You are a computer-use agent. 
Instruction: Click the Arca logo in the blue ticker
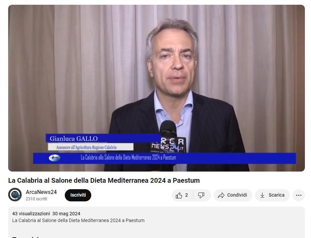pyautogui.click(x=55, y=158)
